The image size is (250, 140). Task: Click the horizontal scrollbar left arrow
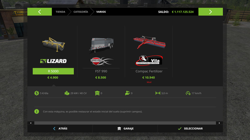coord(31,123)
